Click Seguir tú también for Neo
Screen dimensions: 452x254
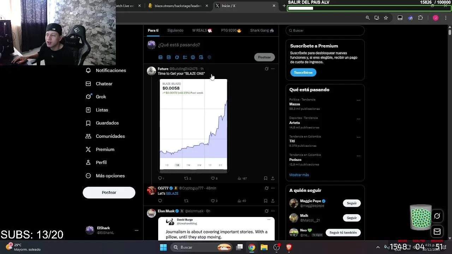point(343,232)
